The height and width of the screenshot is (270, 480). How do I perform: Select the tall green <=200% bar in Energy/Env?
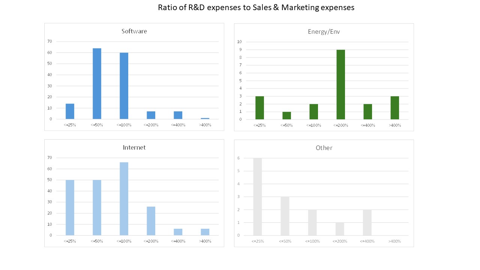click(340, 85)
